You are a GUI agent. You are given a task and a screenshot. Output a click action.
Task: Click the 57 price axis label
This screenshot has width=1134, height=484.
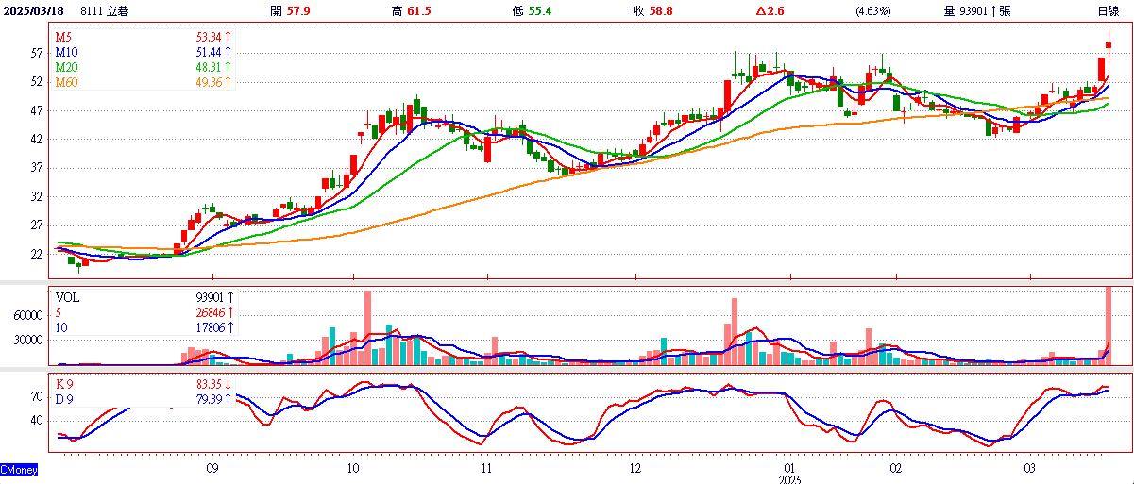37,54
